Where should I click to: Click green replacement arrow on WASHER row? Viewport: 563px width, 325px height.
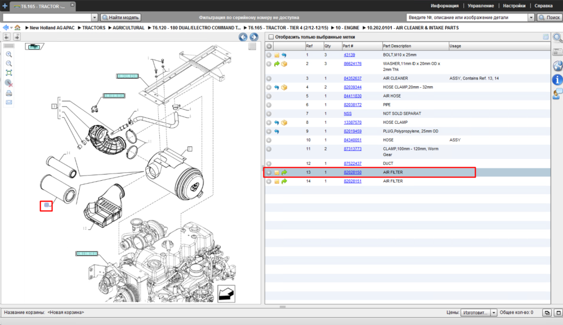(277, 64)
